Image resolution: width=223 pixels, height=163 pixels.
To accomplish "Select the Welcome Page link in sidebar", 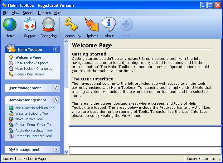I will (28, 57).
